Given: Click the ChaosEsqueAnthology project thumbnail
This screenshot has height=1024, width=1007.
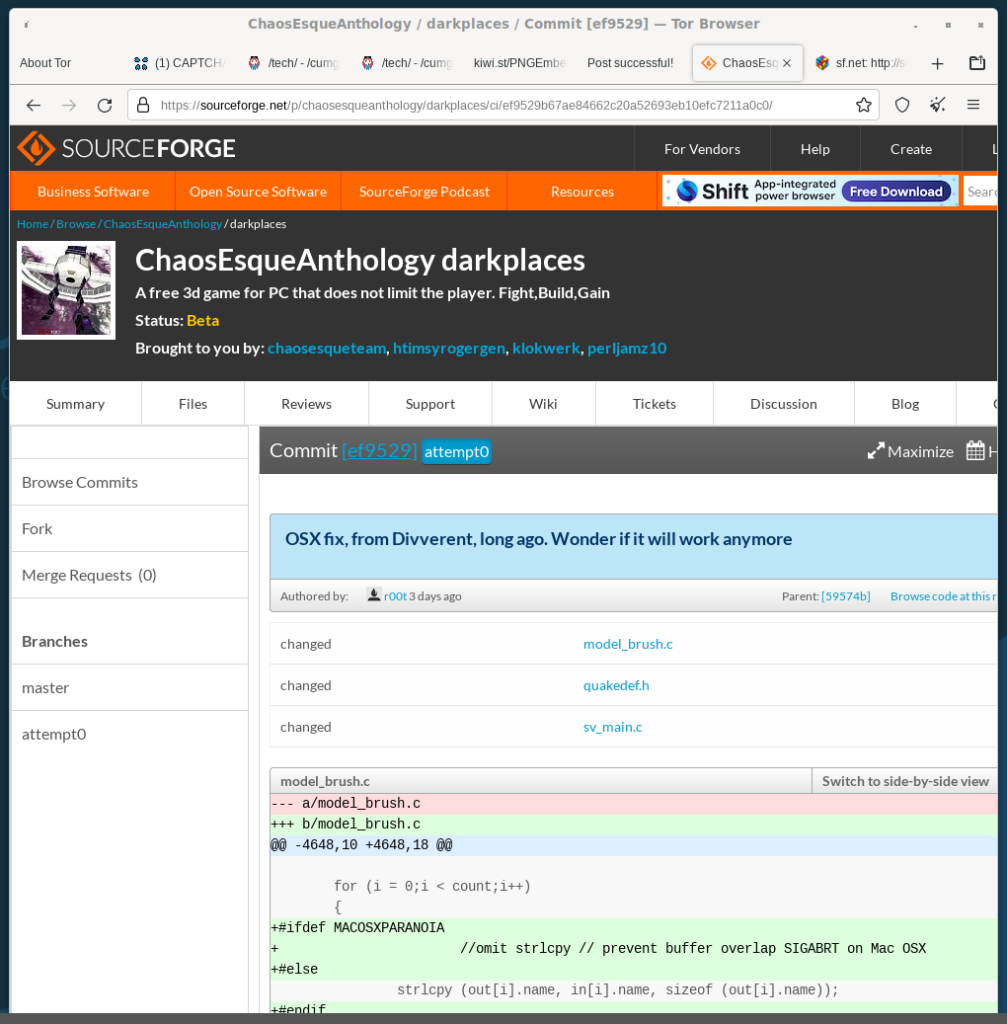Looking at the screenshot, I should click(x=66, y=290).
